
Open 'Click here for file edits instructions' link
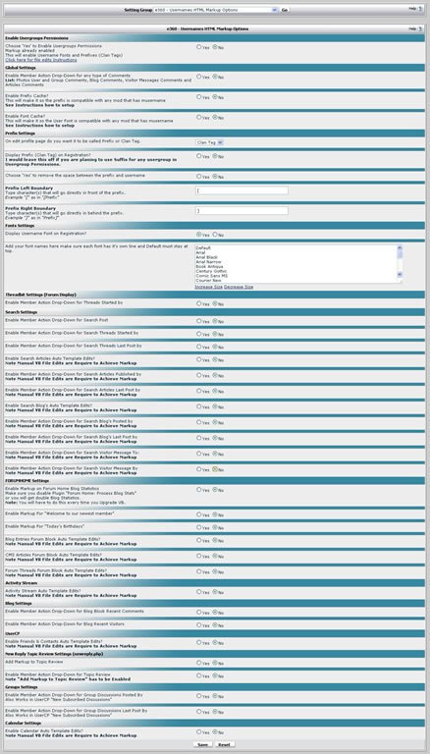tap(41, 60)
